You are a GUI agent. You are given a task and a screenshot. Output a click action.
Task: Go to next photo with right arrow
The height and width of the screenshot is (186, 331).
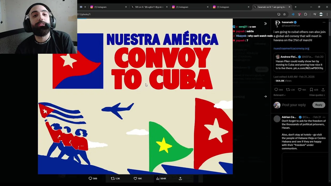coord(265,97)
